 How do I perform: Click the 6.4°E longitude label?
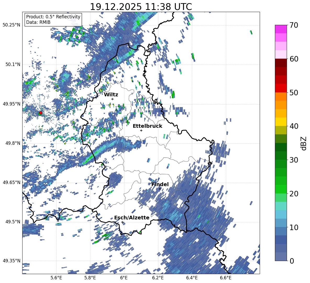(192, 278)
